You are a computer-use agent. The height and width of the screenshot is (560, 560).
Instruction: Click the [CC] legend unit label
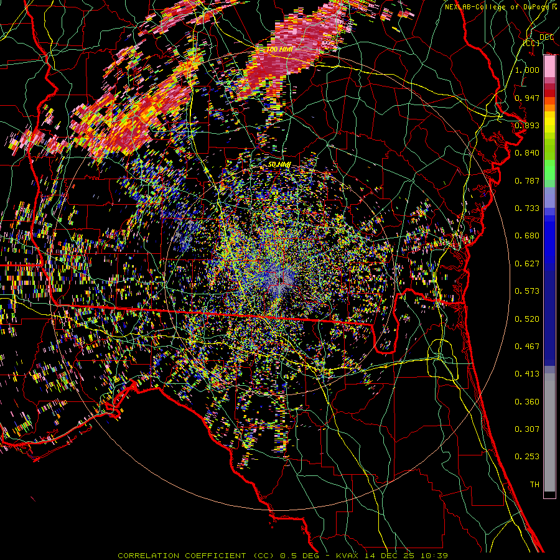(x=531, y=43)
